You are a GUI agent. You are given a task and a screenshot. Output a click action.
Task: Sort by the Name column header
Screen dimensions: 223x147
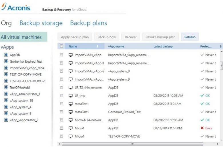[85, 46]
